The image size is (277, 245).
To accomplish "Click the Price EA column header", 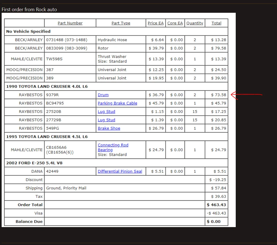I will pyautogui.click(x=156, y=23).
